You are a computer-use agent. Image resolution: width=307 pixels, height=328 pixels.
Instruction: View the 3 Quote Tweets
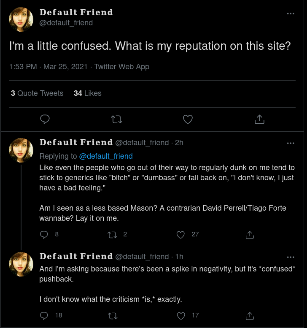[x=37, y=93]
